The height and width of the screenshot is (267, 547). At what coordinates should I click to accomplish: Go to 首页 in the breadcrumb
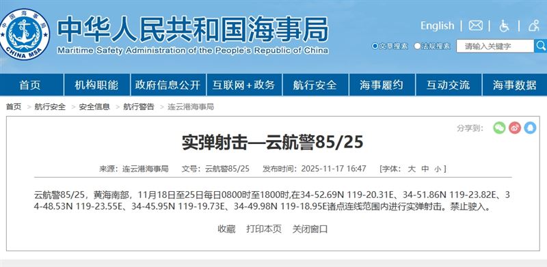coord(14,107)
